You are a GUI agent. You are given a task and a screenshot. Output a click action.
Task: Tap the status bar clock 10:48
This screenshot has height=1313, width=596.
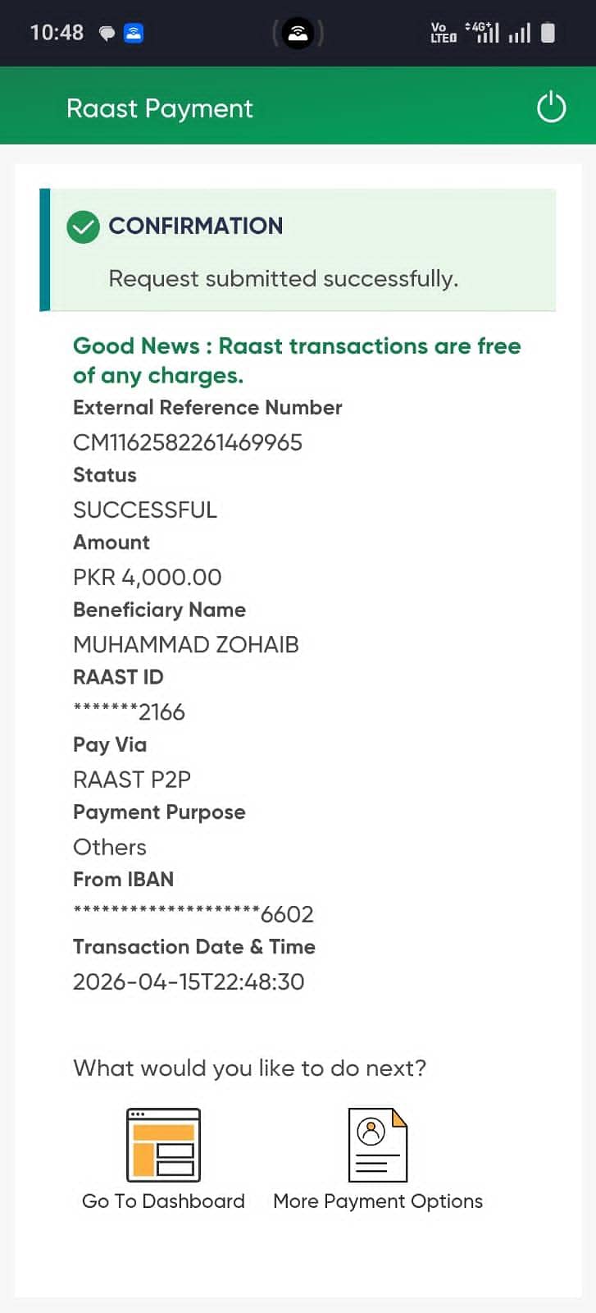click(57, 33)
